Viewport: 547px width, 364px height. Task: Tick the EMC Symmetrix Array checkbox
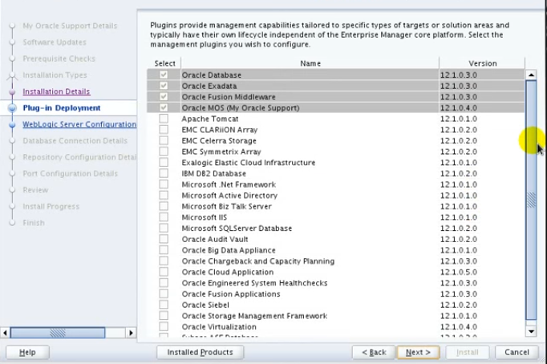[164, 152]
